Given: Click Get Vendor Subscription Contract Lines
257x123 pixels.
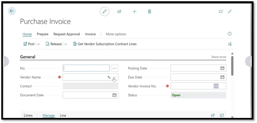Looking at the screenshot, I should click(105, 44).
